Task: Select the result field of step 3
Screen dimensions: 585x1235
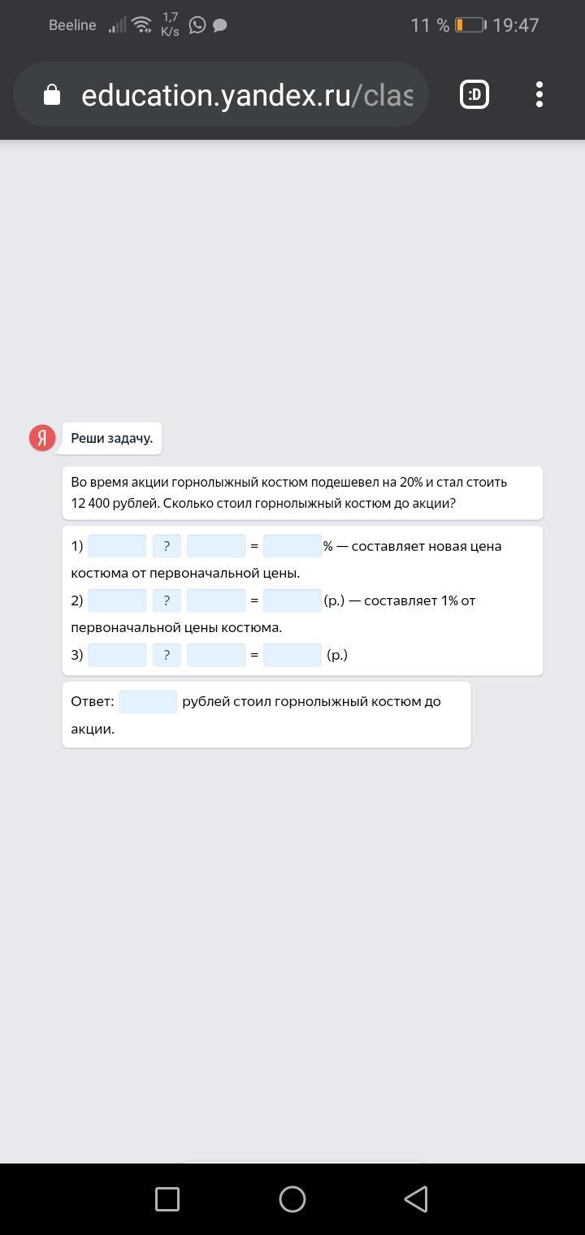Action: coord(292,655)
